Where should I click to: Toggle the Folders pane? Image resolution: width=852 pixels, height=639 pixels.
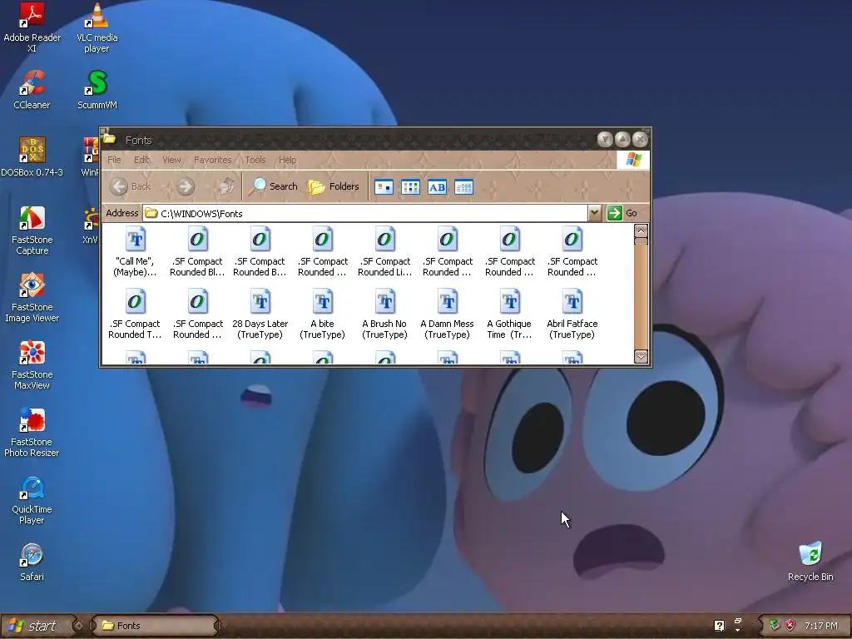pyautogui.click(x=334, y=186)
